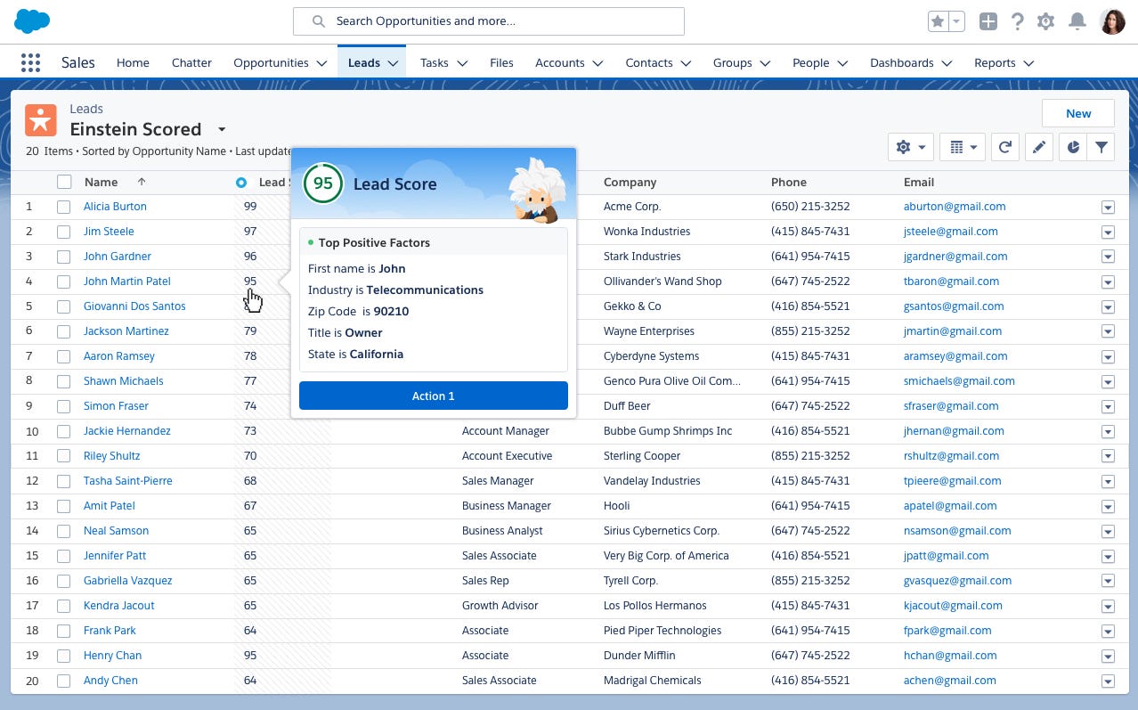Click the Action 1 button
1138x710 pixels.
point(434,396)
